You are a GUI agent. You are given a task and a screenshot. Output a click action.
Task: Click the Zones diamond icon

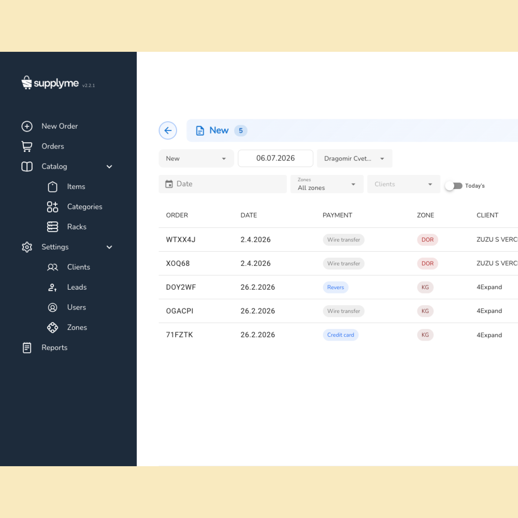coord(53,328)
